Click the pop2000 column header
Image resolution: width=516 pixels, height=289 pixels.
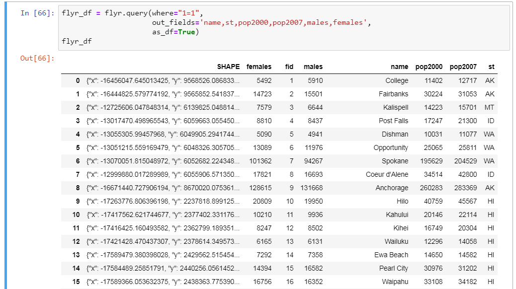coord(429,67)
